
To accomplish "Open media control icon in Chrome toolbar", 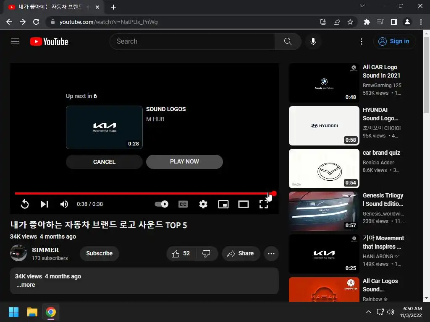I will [x=380, y=22].
